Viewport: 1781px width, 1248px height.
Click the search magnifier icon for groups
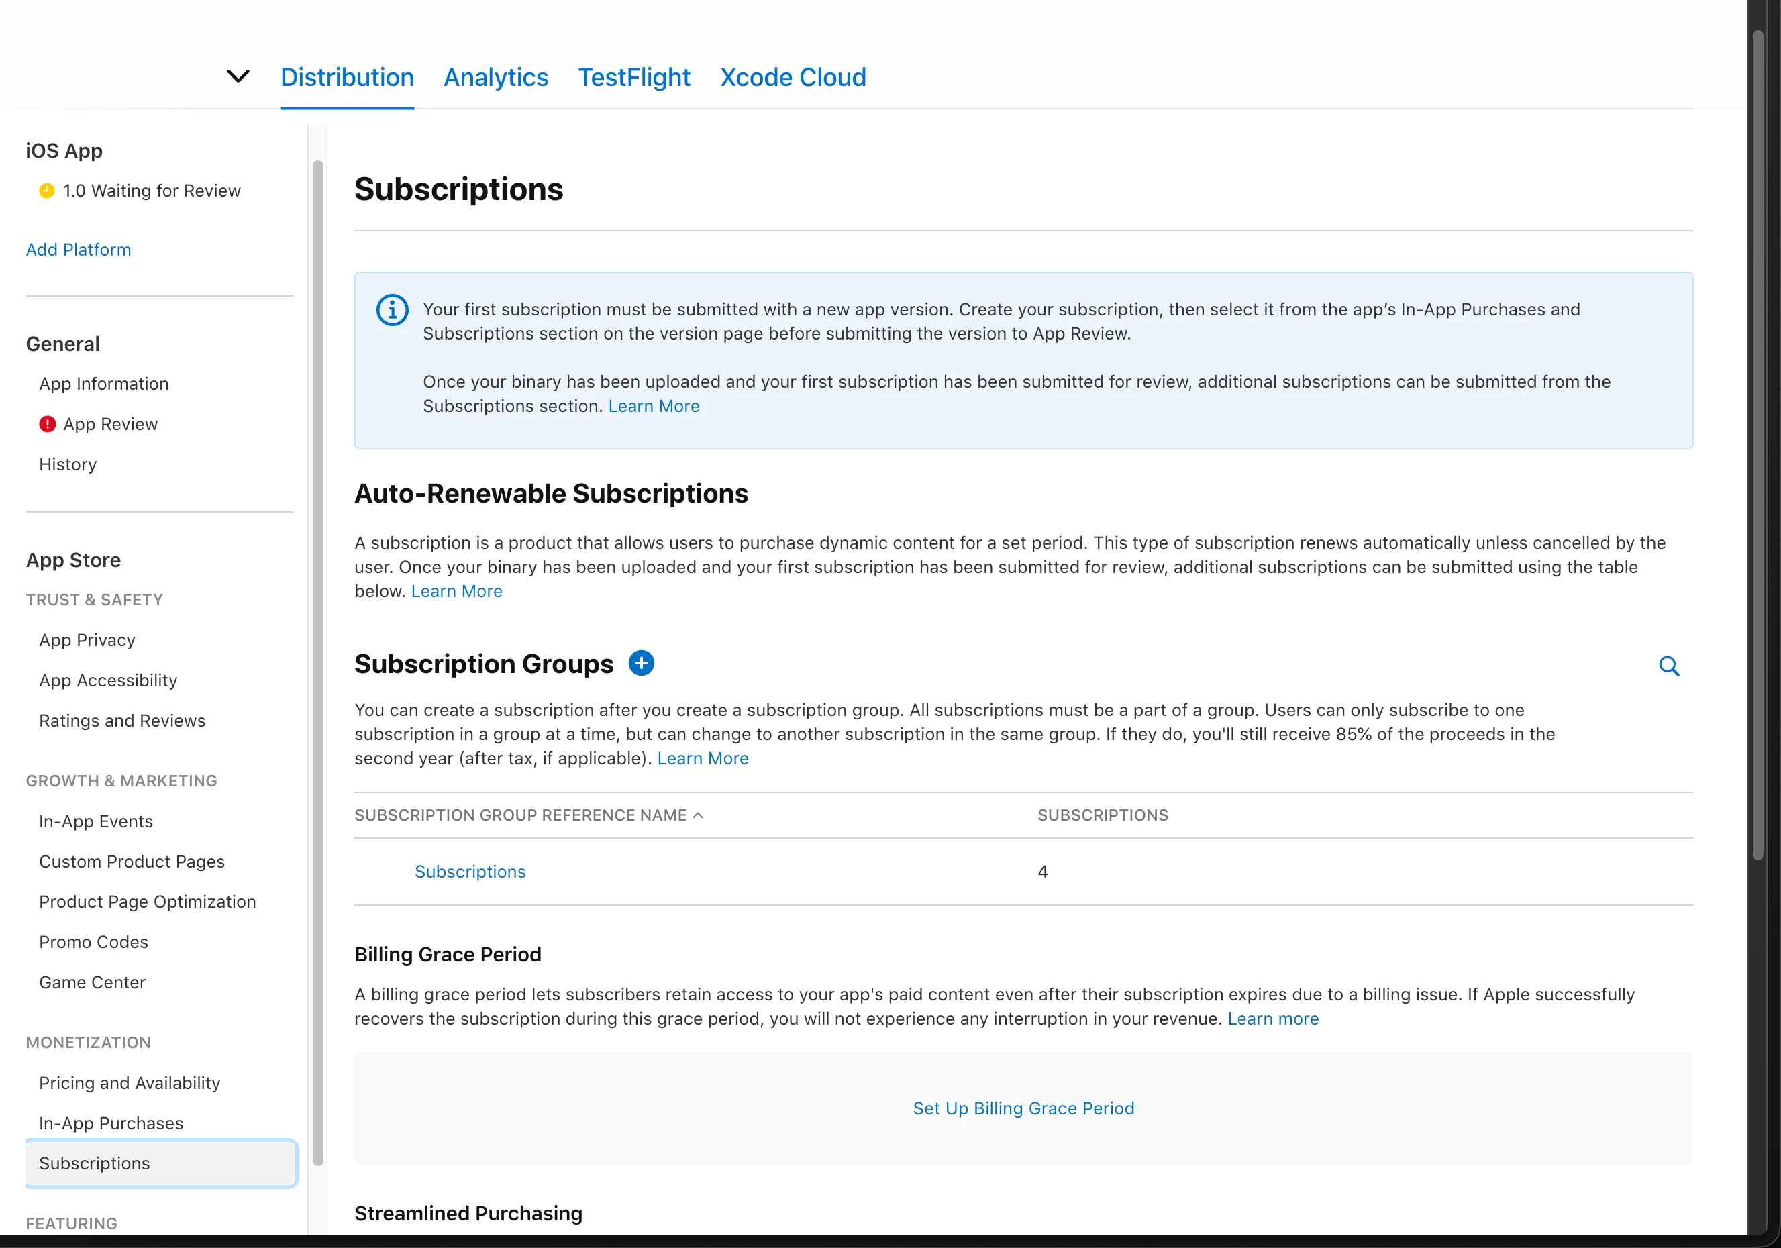click(1668, 666)
